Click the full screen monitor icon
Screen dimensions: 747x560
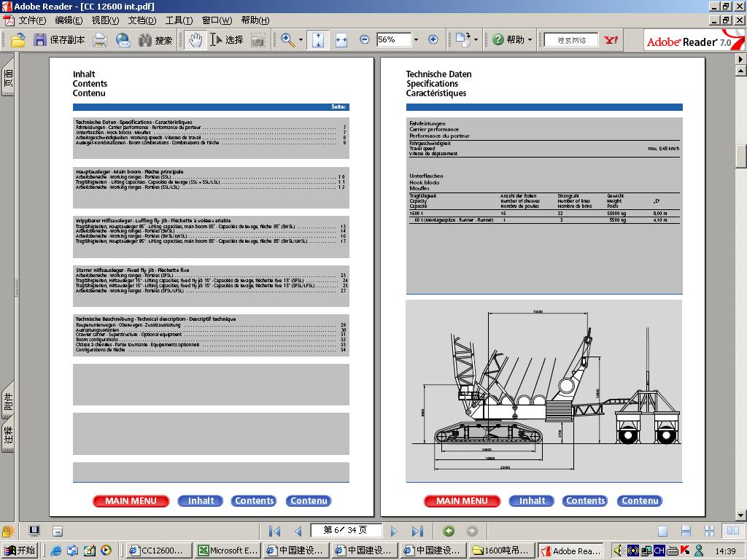34,531
